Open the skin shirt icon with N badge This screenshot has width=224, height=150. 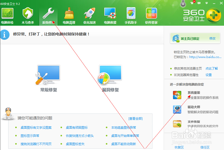[x=192, y=3]
